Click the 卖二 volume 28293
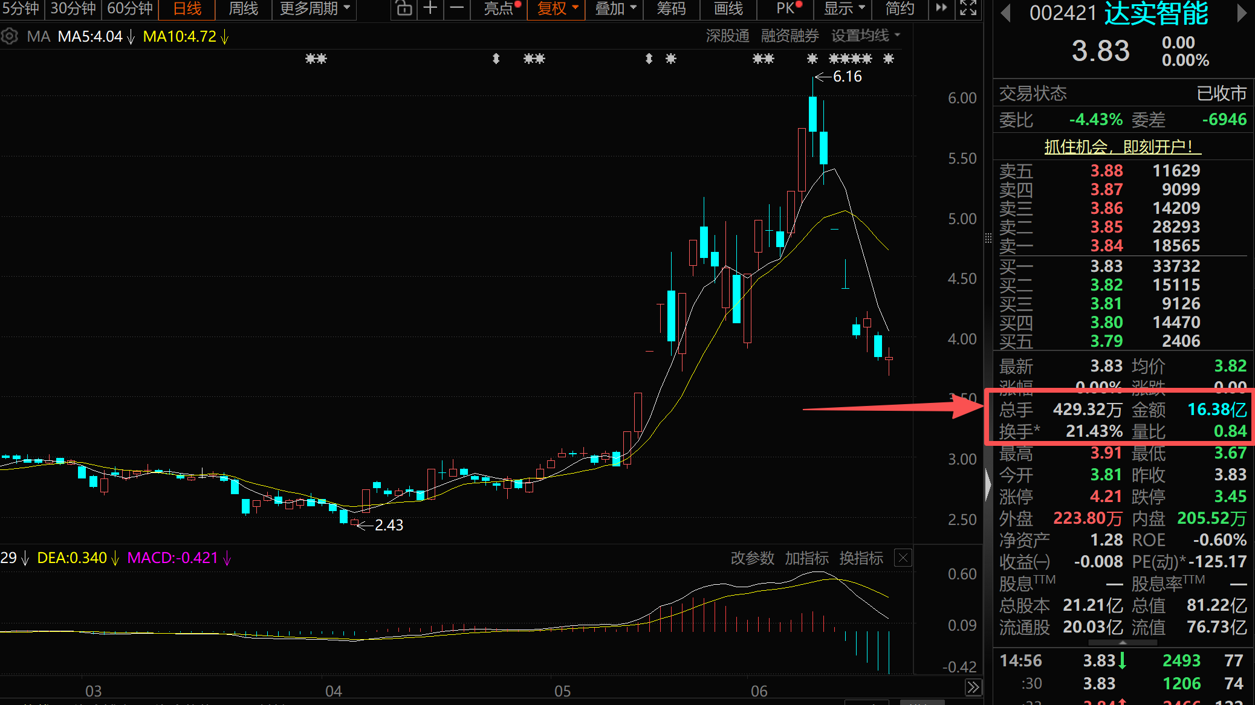 pyautogui.click(x=1176, y=227)
